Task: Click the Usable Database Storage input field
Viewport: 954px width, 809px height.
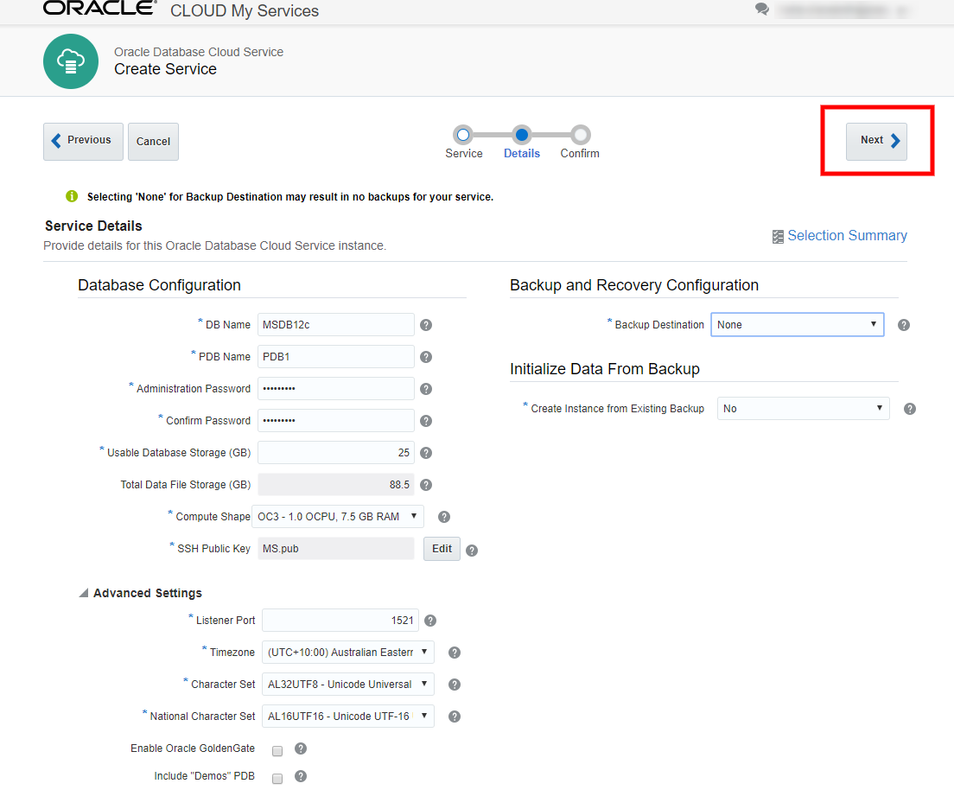Action: [336, 452]
